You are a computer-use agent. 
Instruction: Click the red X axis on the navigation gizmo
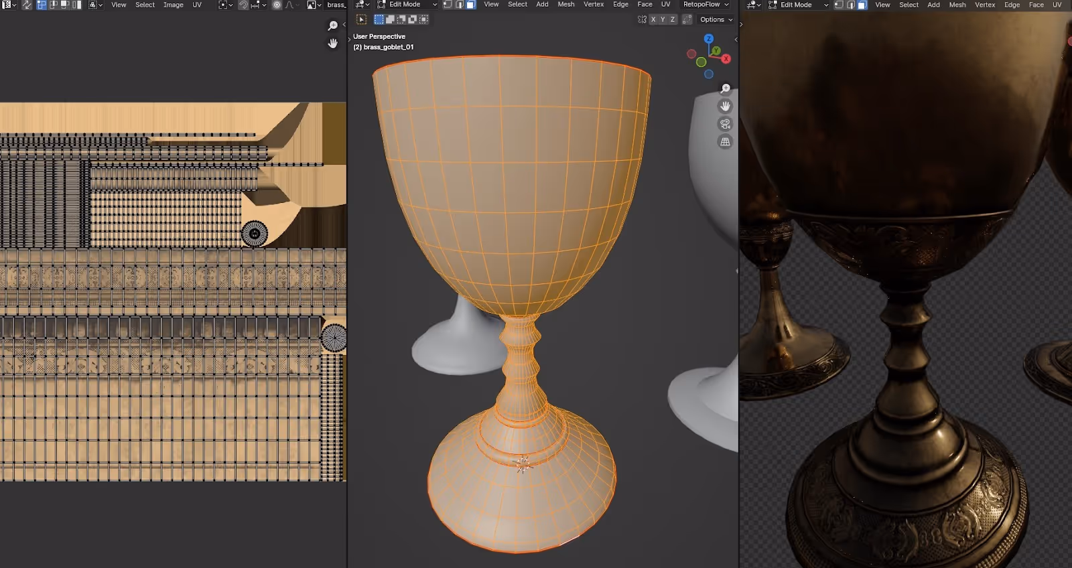[726, 59]
